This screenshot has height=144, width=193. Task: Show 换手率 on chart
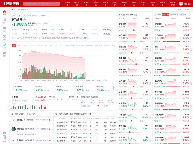107,45
